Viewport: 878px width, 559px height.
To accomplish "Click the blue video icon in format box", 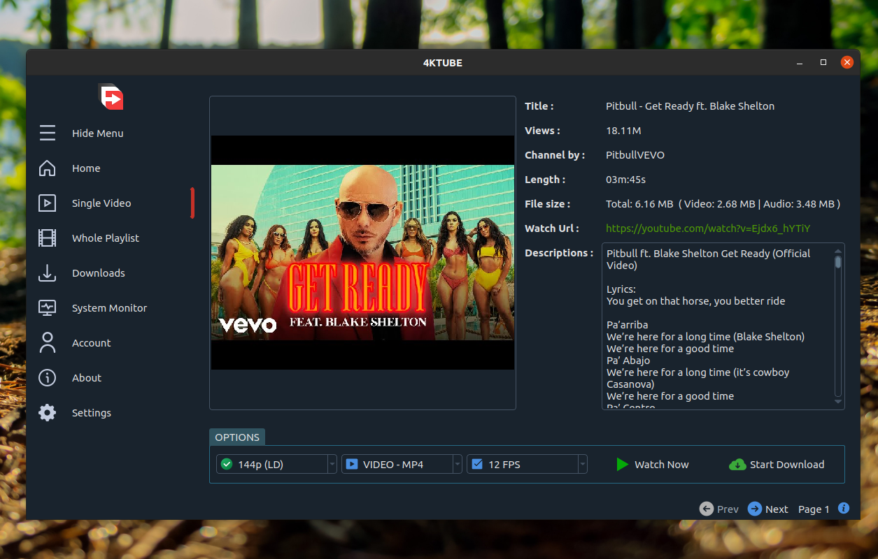I will 351,464.
